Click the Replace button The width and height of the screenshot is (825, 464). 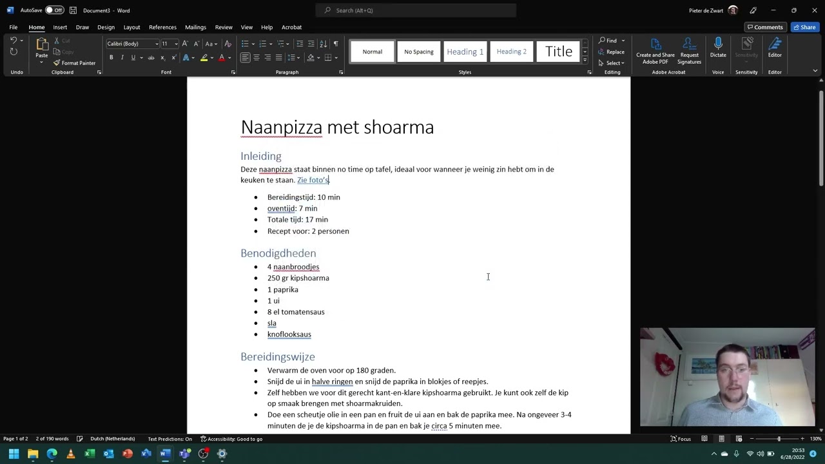(612, 52)
